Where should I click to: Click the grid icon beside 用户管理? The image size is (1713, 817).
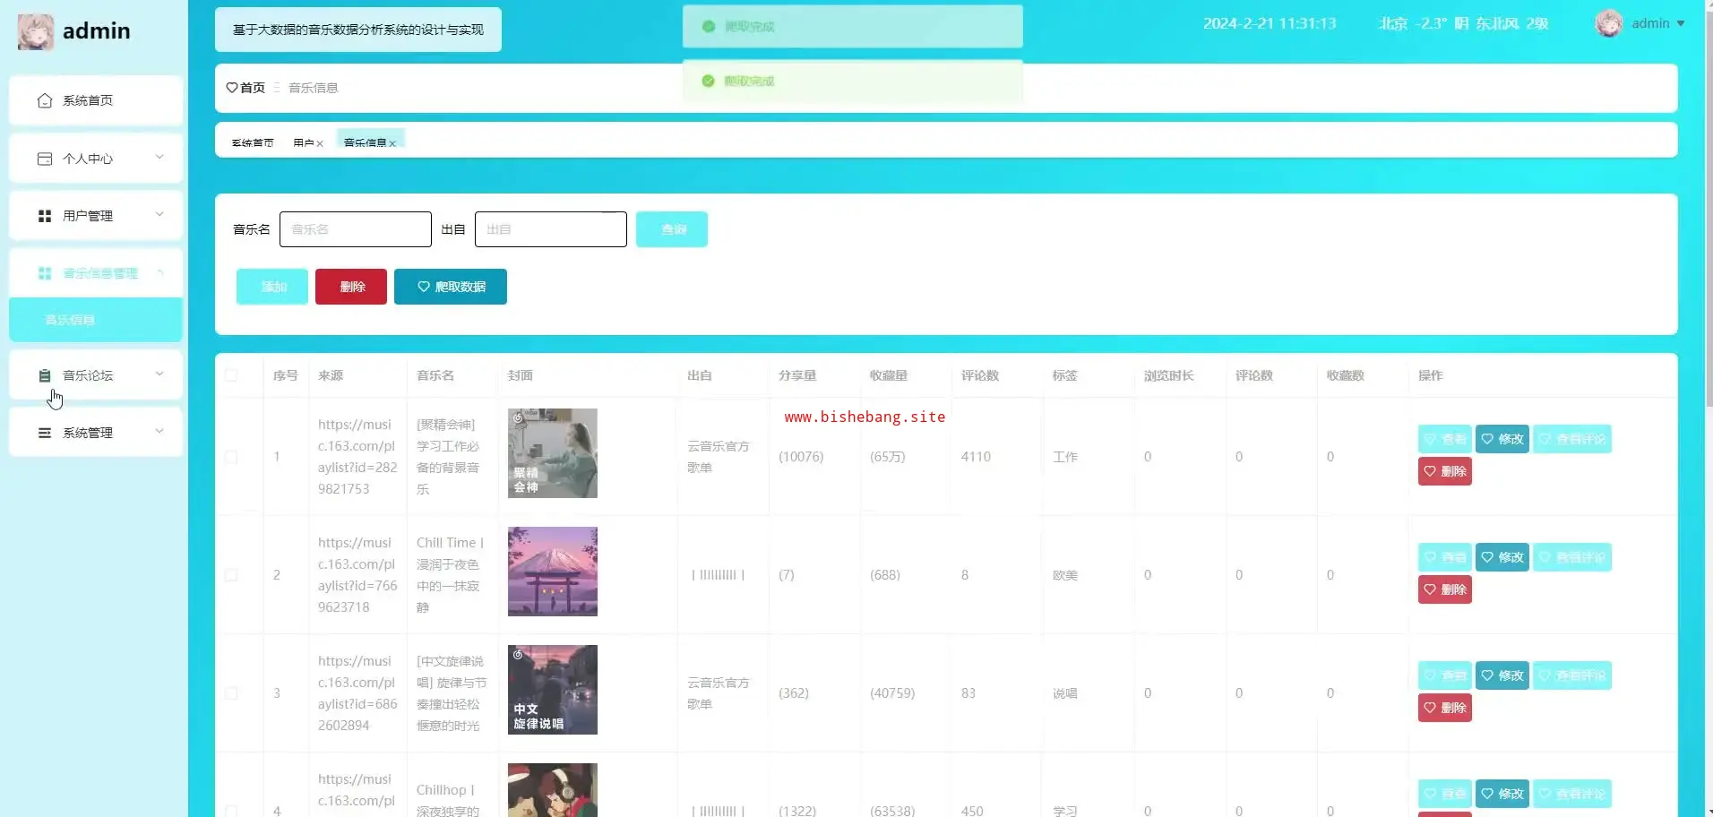(45, 216)
